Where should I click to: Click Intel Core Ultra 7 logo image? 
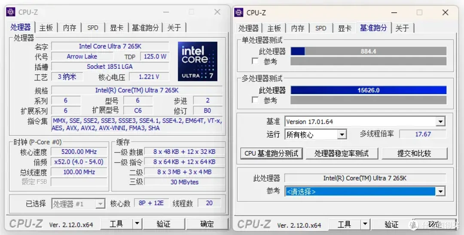(198, 61)
